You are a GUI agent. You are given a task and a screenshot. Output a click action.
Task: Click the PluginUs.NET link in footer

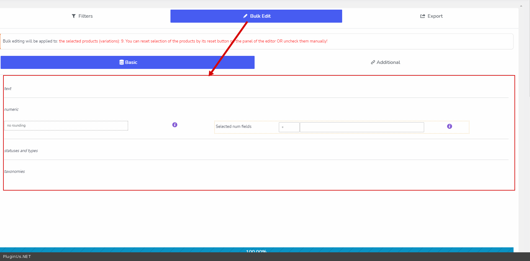(x=17, y=257)
